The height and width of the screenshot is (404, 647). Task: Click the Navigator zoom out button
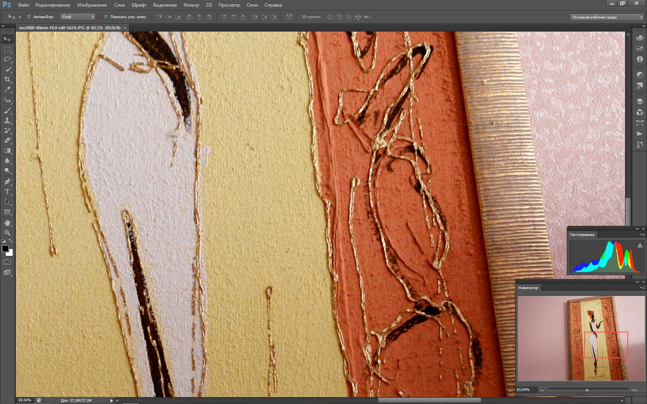(542, 390)
